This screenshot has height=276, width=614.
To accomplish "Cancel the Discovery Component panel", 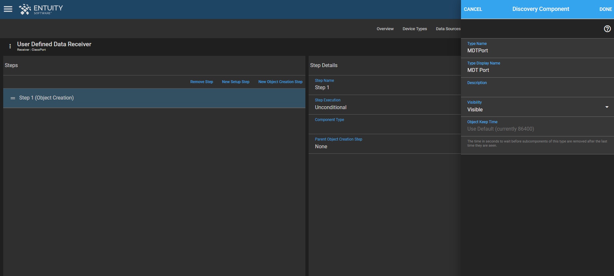I will coord(473,9).
